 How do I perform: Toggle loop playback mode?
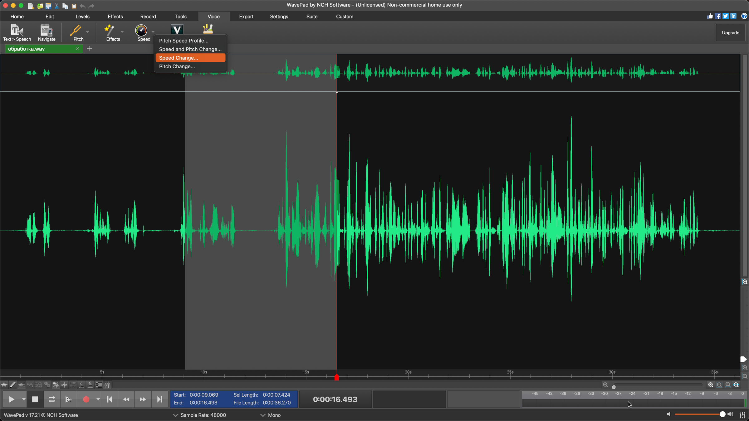(52, 399)
